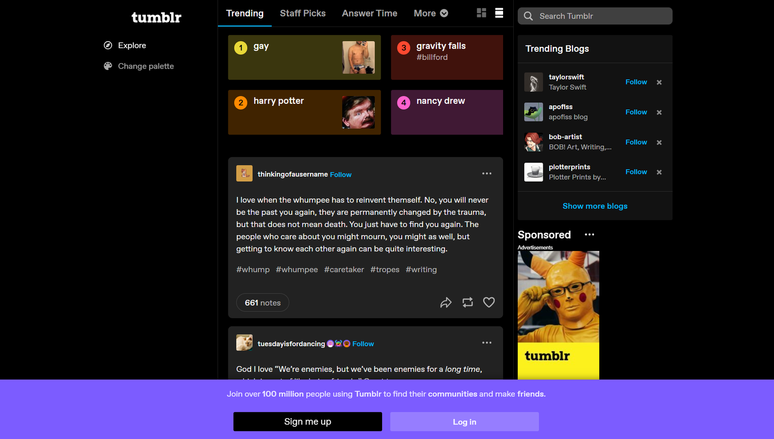Image resolution: width=774 pixels, height=439 pixels.
Task: Follow the taylorswift blog
Action: pyautogui.click(x=636, y=82)
